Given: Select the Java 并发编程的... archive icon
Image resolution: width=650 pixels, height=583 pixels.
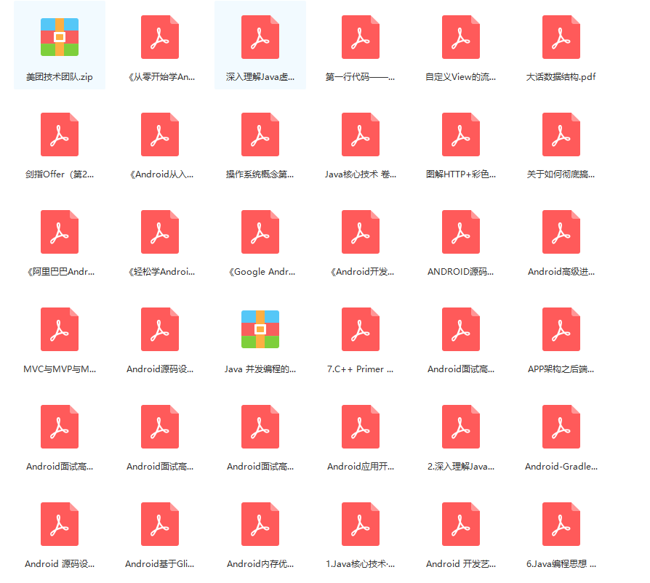Looking at the screenshot, I should point(260,329).
